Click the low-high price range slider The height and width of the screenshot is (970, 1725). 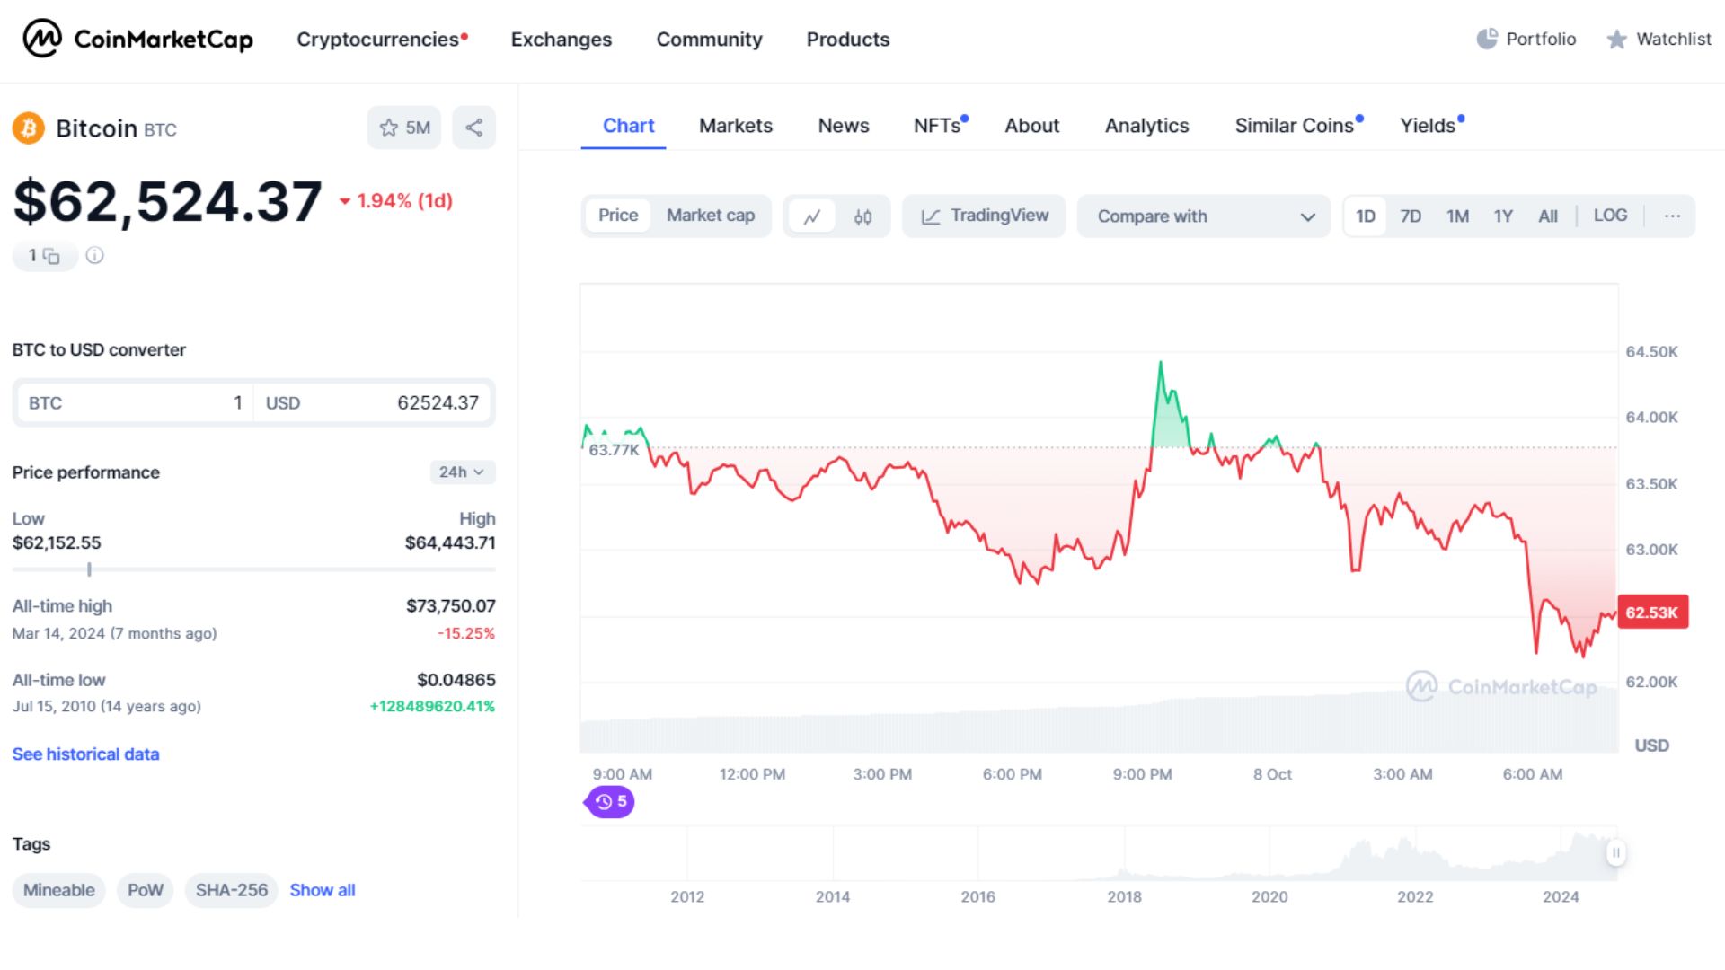point(89,569)
